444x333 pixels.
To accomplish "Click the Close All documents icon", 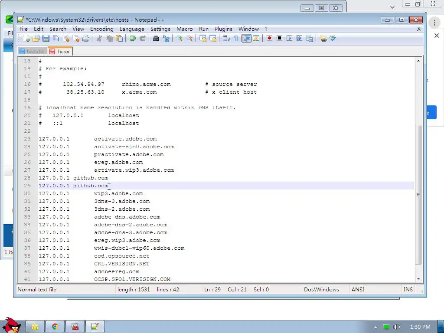I will [x=76, y=38].
